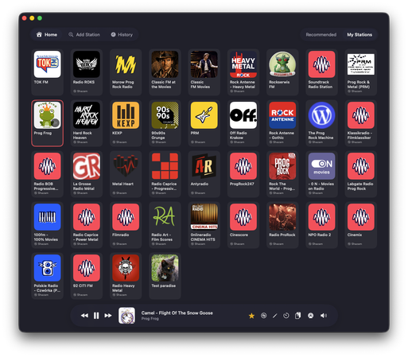Play the KEXP station
Image resolution: width=408 pixels, height=357 pixels.
126,123
